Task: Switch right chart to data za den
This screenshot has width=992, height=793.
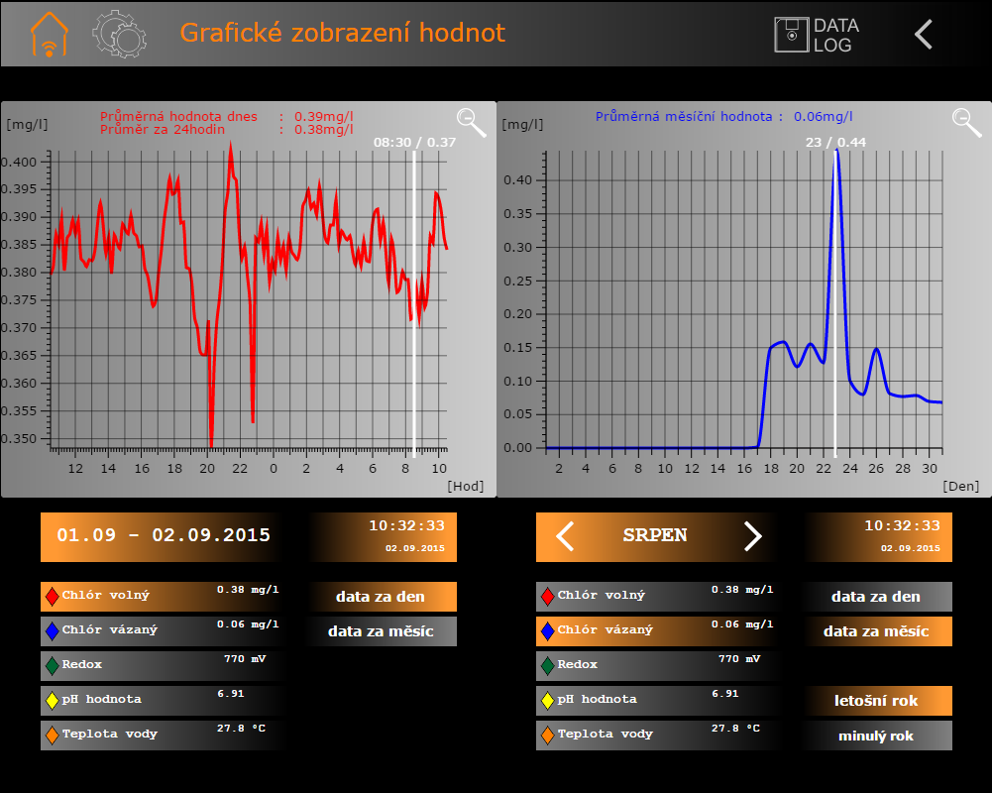Action: [876, 597]
